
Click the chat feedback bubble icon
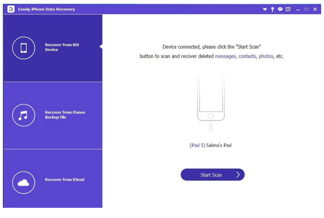point(280,9)
